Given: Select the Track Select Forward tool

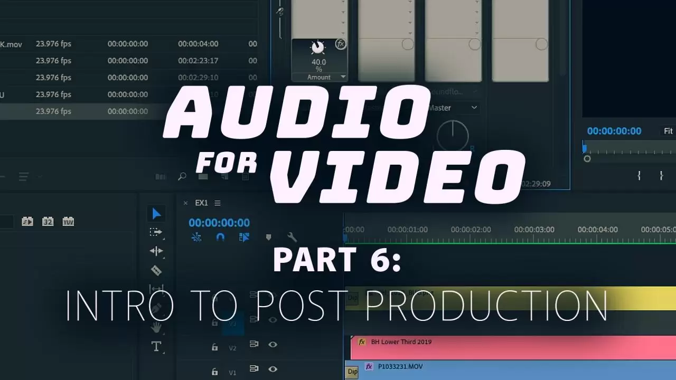Looking at the screenshot, I should pos(156,232).
